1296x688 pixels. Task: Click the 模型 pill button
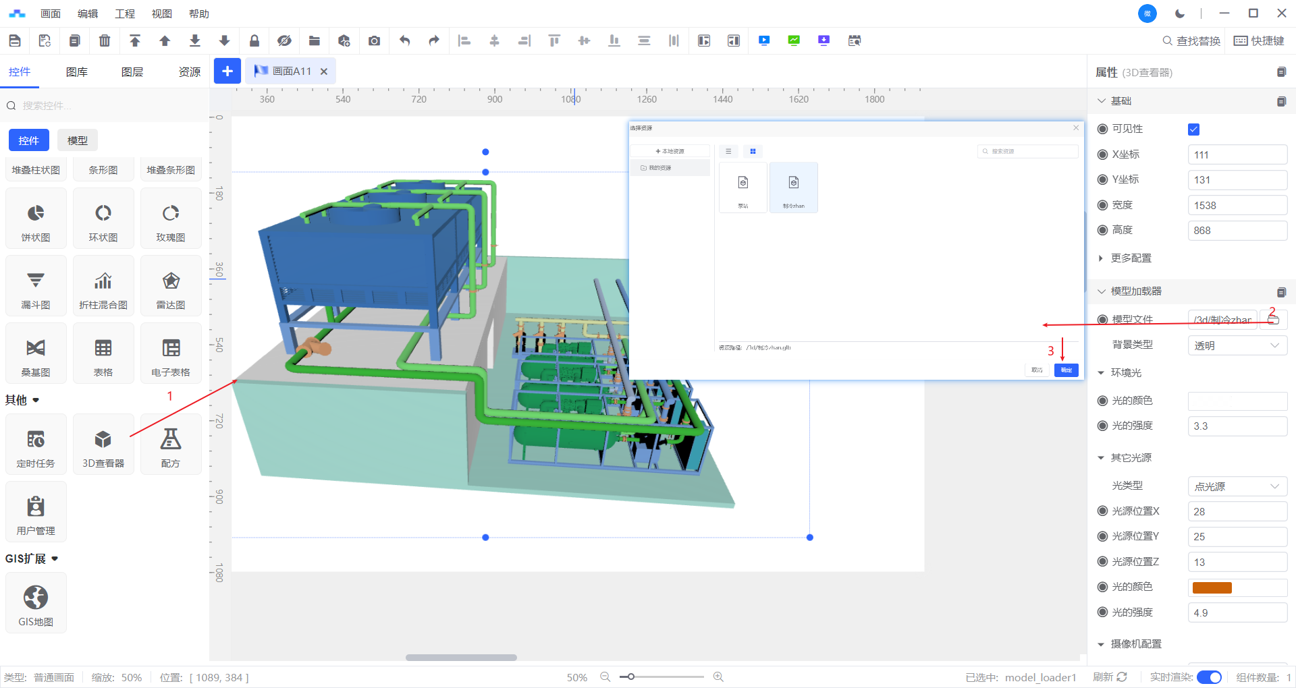pos(78,140)
